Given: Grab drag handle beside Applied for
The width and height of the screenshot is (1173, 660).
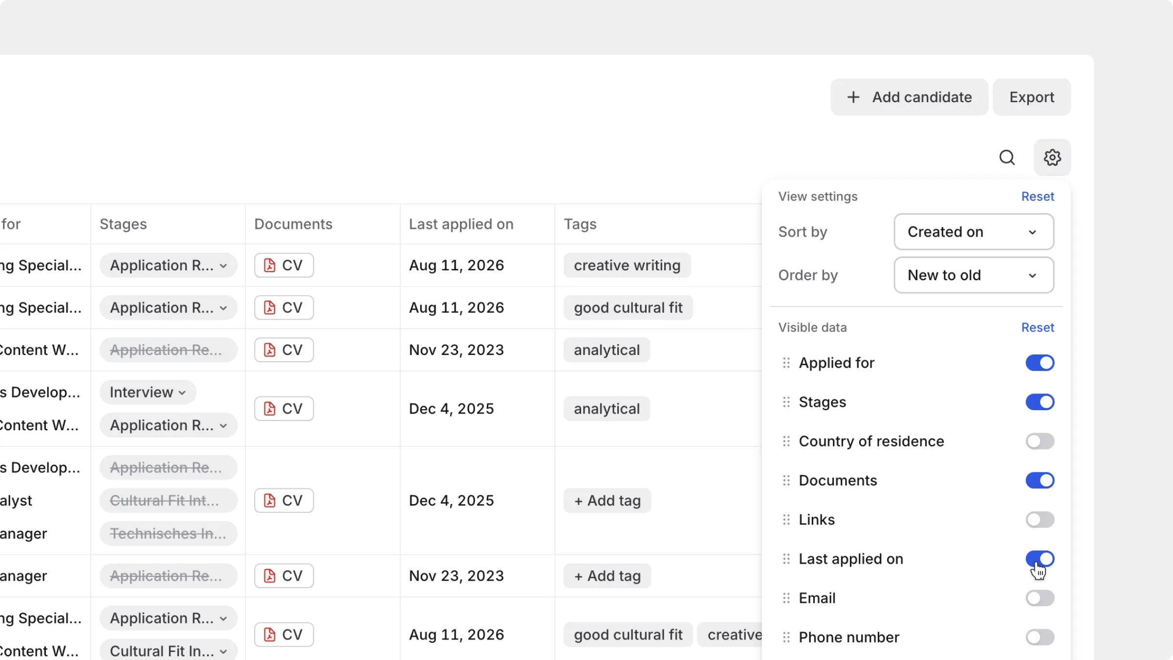Looking at the screenshot, I should click(786, 363).
